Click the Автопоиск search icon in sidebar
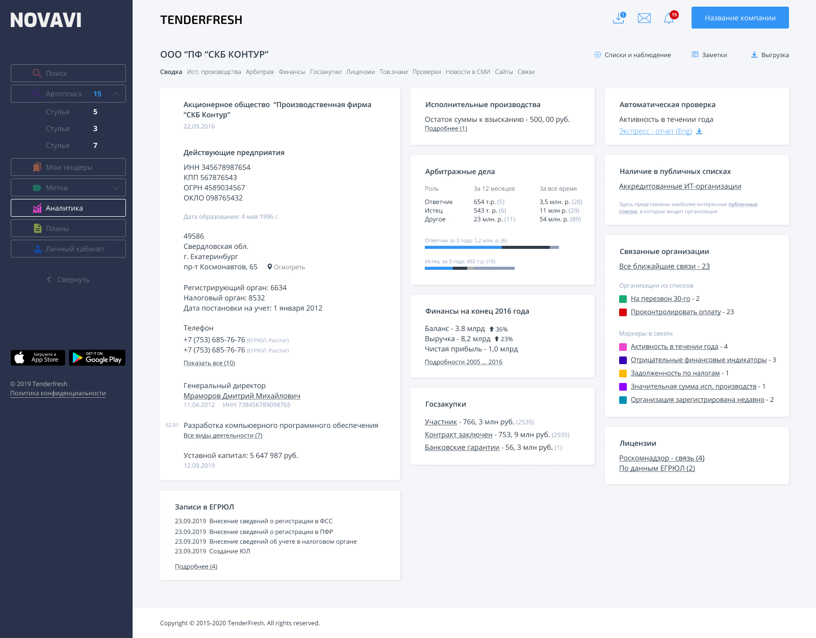This screenshot has height=638, width=816. click(x=37, y=94)
